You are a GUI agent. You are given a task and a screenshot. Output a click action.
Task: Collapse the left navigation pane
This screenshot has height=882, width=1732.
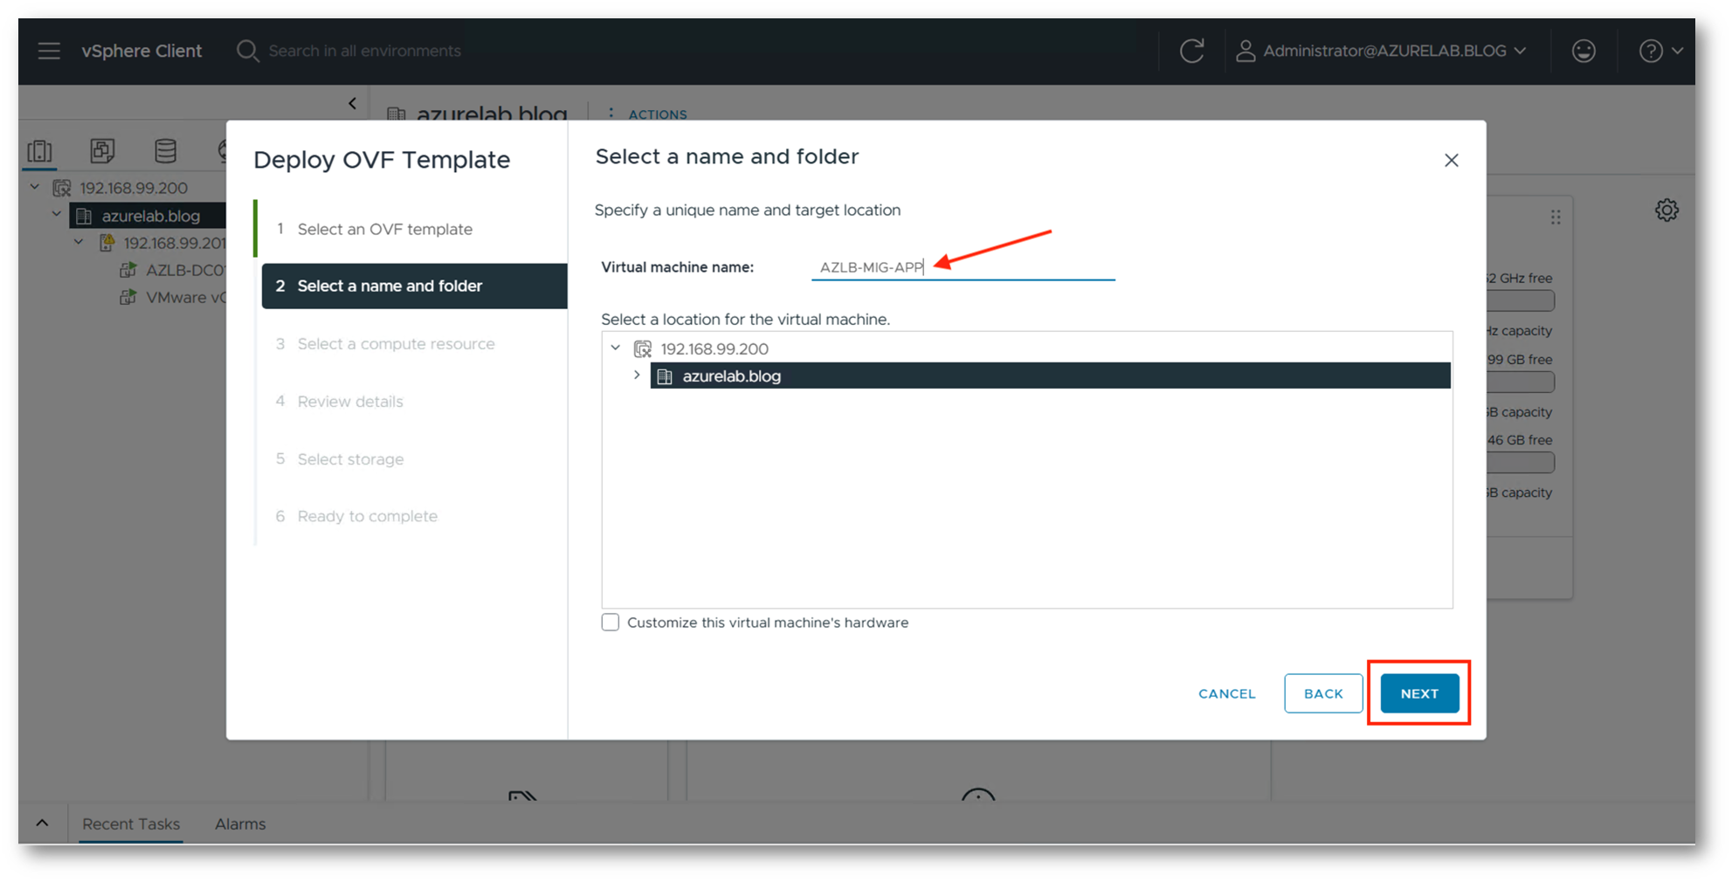pos(352,103)
